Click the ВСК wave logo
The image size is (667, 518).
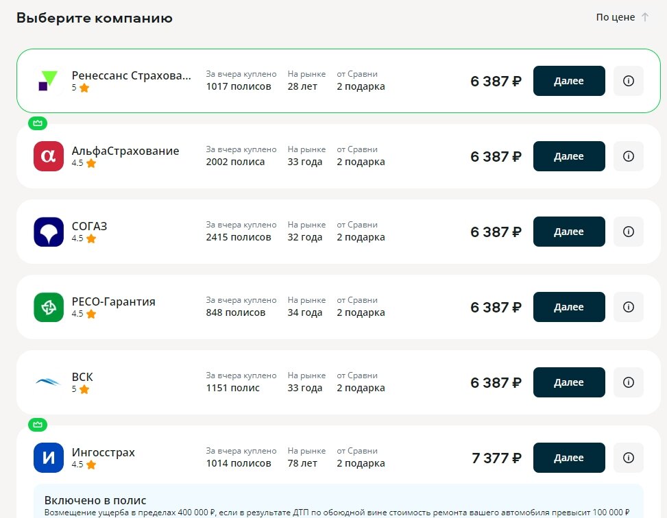click(48, 382)
